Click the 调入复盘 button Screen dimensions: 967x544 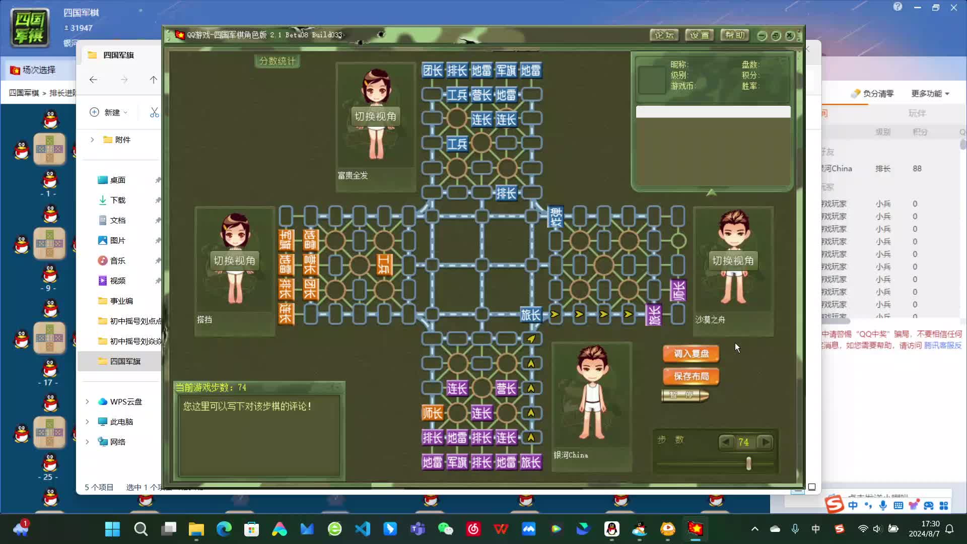coord(691,354)
